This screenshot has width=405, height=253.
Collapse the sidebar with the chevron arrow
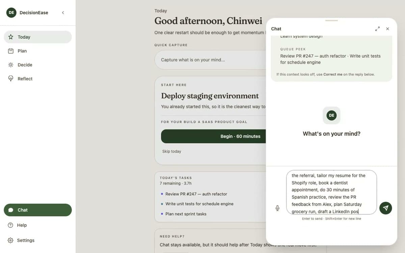[x=63, y=12]
